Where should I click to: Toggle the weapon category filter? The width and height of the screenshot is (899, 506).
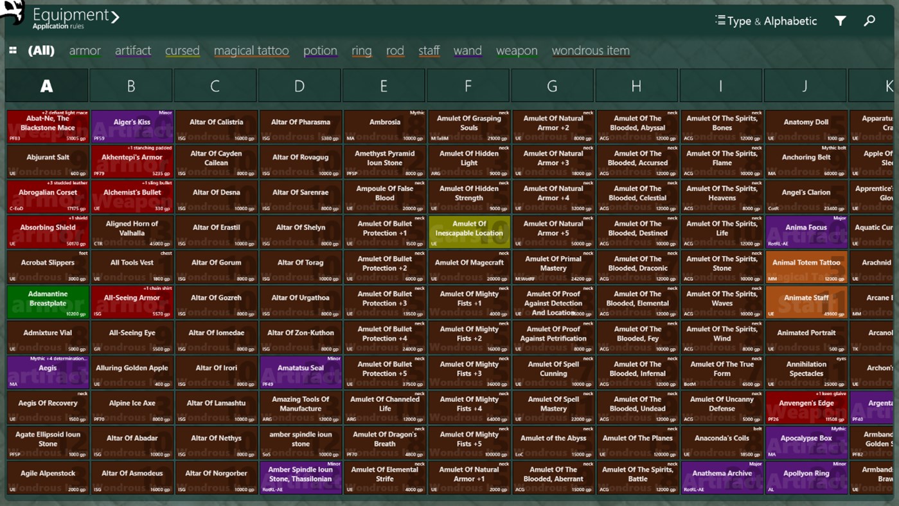pos(517,50)
